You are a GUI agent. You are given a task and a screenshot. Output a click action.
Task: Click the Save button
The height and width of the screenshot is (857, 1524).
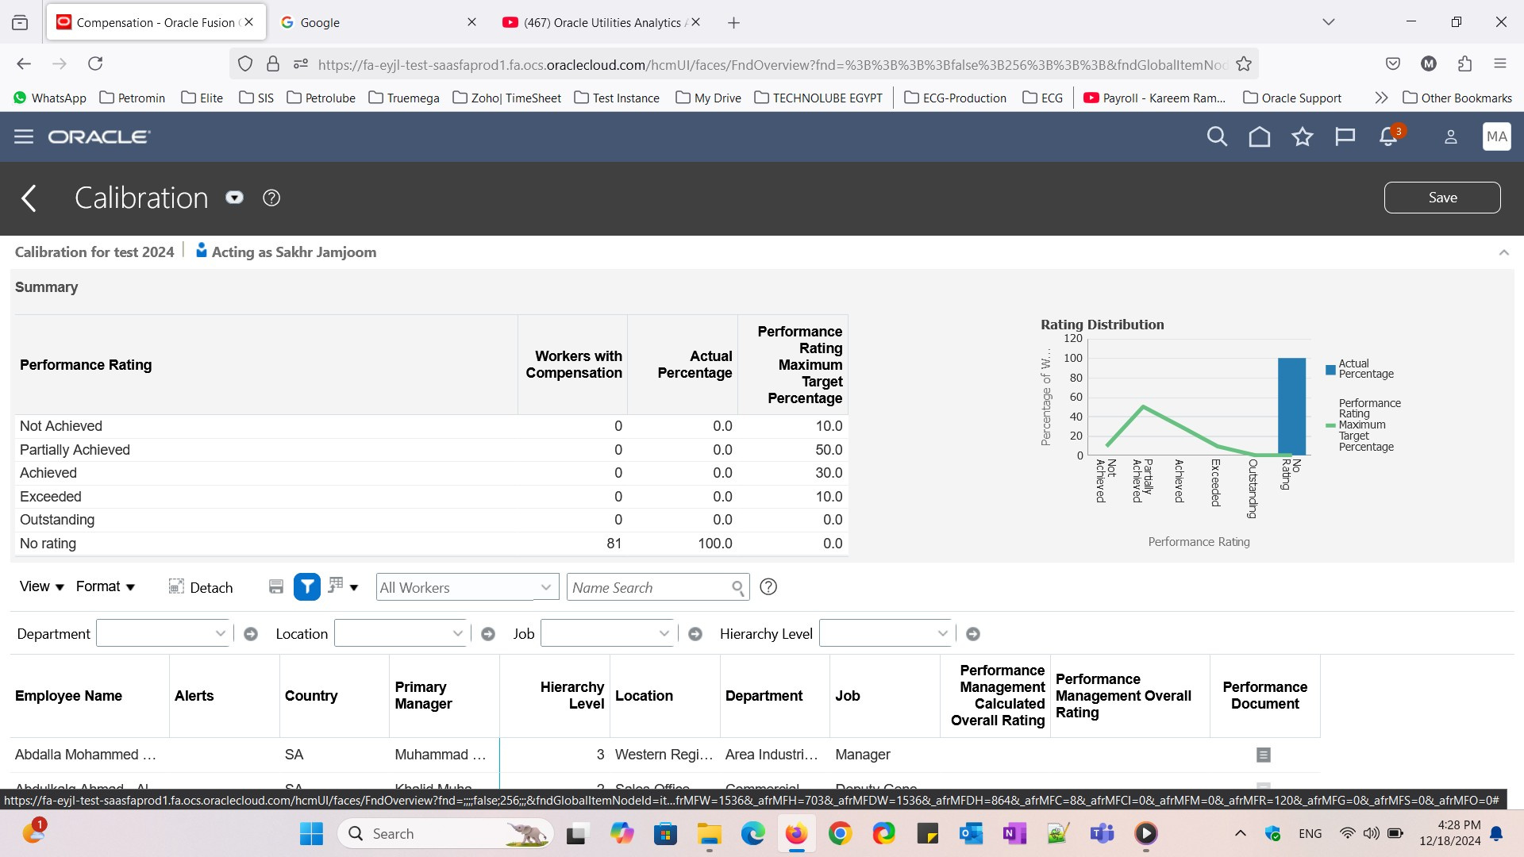tap(1442, 197)
